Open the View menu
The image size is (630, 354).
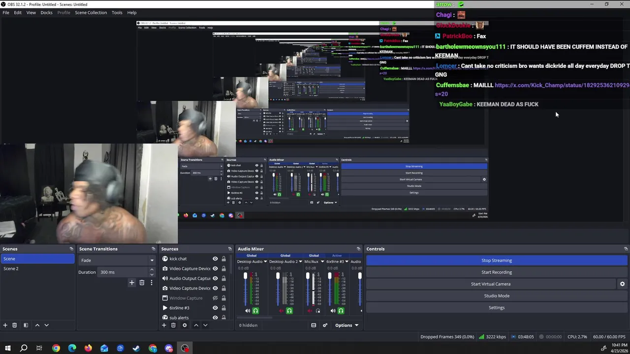pyautogui.click(x=31, y=12)
